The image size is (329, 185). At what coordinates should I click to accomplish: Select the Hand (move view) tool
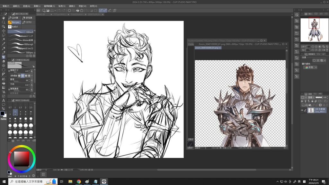pyautogui.click(x=4, y=18)
